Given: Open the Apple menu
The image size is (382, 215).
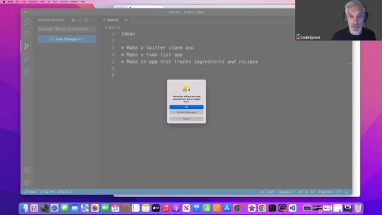Looking at the screenshot, I should pos(4,2).
